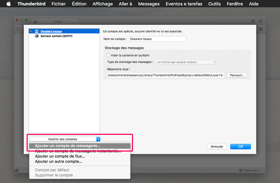Open the Eventos e tarefas menu
This screenshot has height=183, width=280.
point(184,4)
